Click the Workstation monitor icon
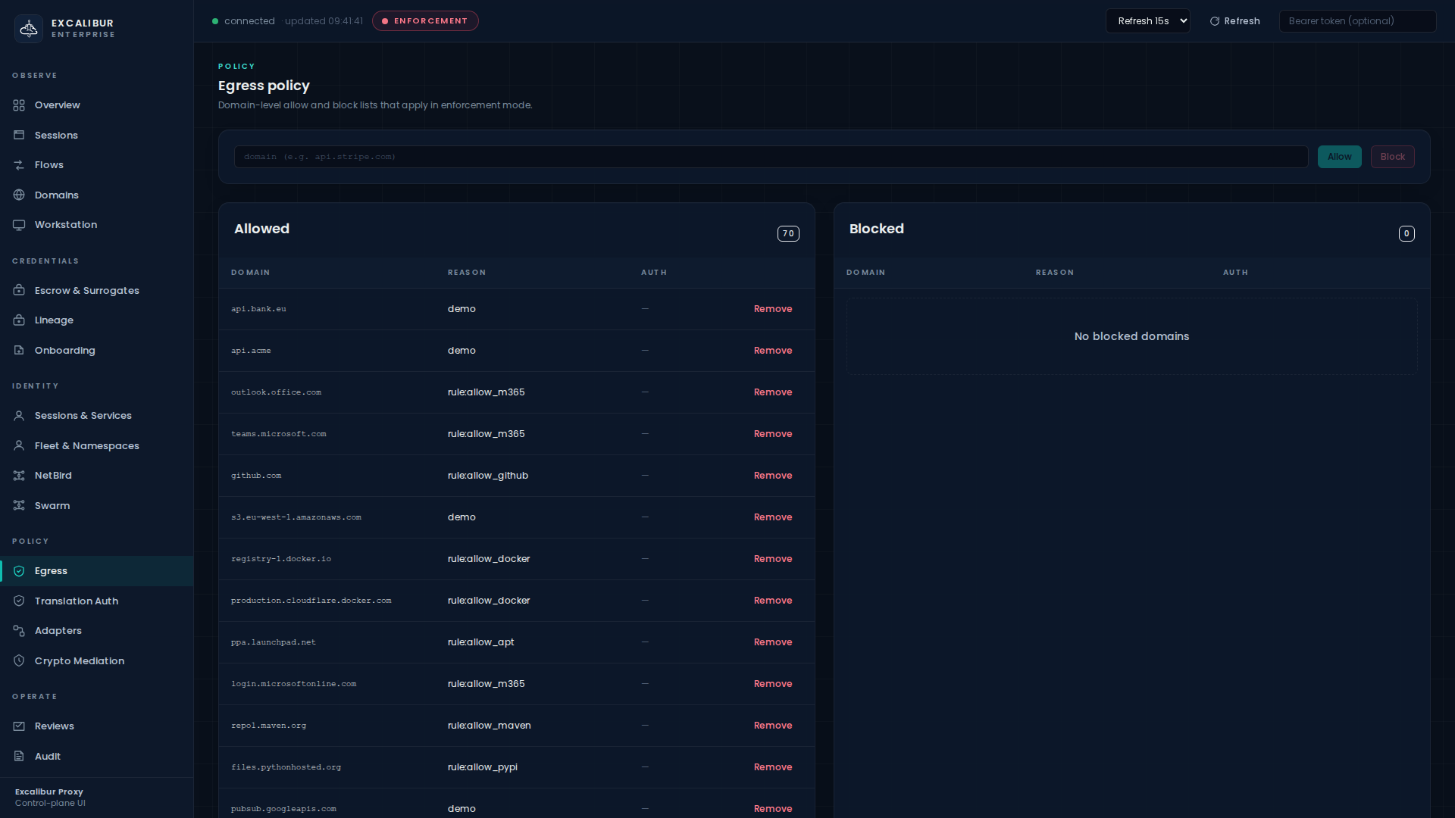 pyautogui.click(x=19, y=225)
